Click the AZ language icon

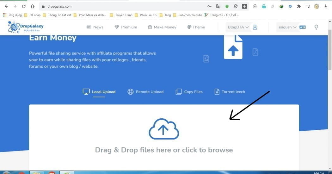303,27
